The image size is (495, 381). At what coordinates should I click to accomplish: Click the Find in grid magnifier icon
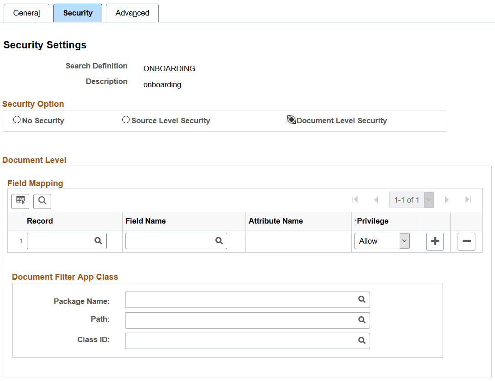(x=42, y=201)
